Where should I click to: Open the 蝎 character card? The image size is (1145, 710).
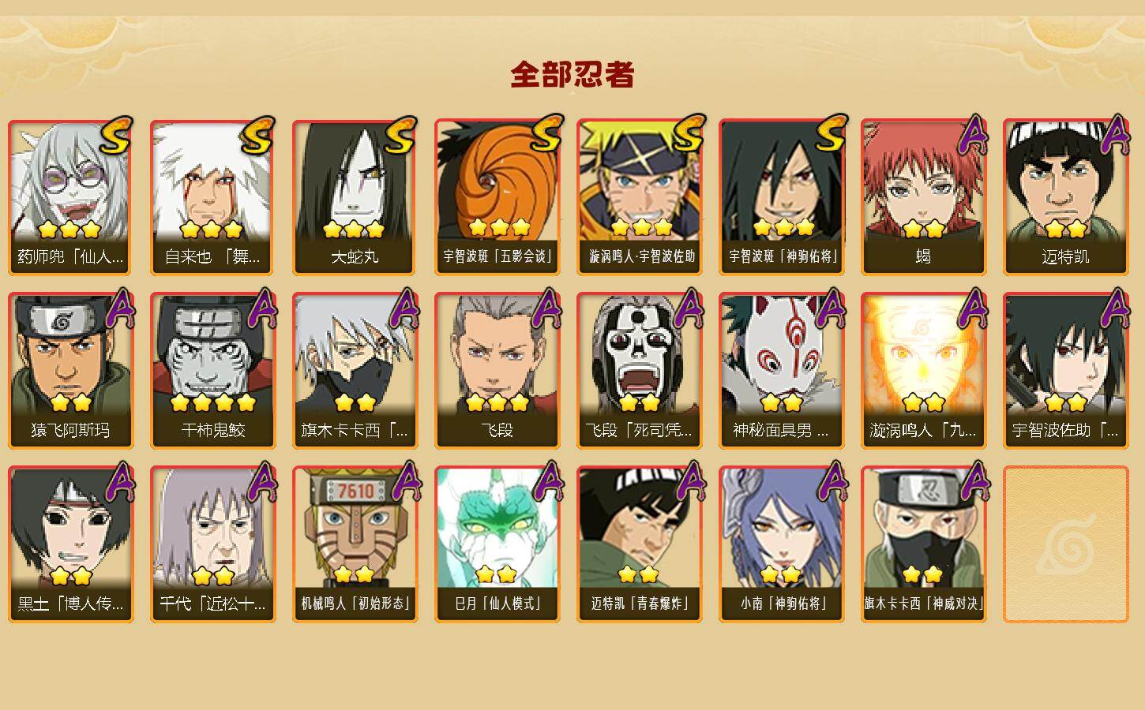924,197
